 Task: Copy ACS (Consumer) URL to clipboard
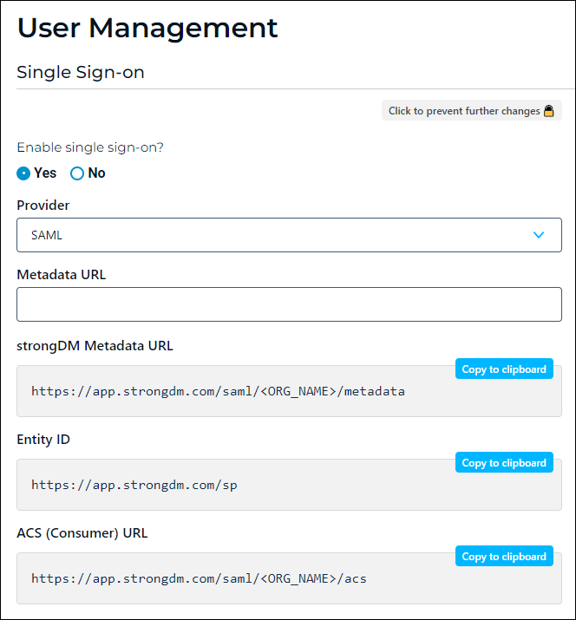(x=504, y=557)
